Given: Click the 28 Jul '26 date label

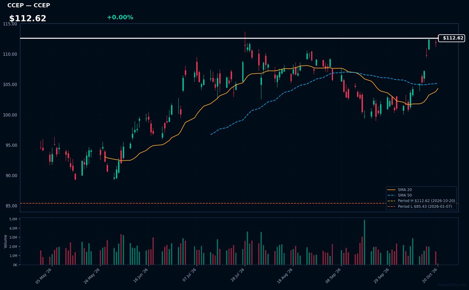Looking at the screenshot, I should pos(237,276).
